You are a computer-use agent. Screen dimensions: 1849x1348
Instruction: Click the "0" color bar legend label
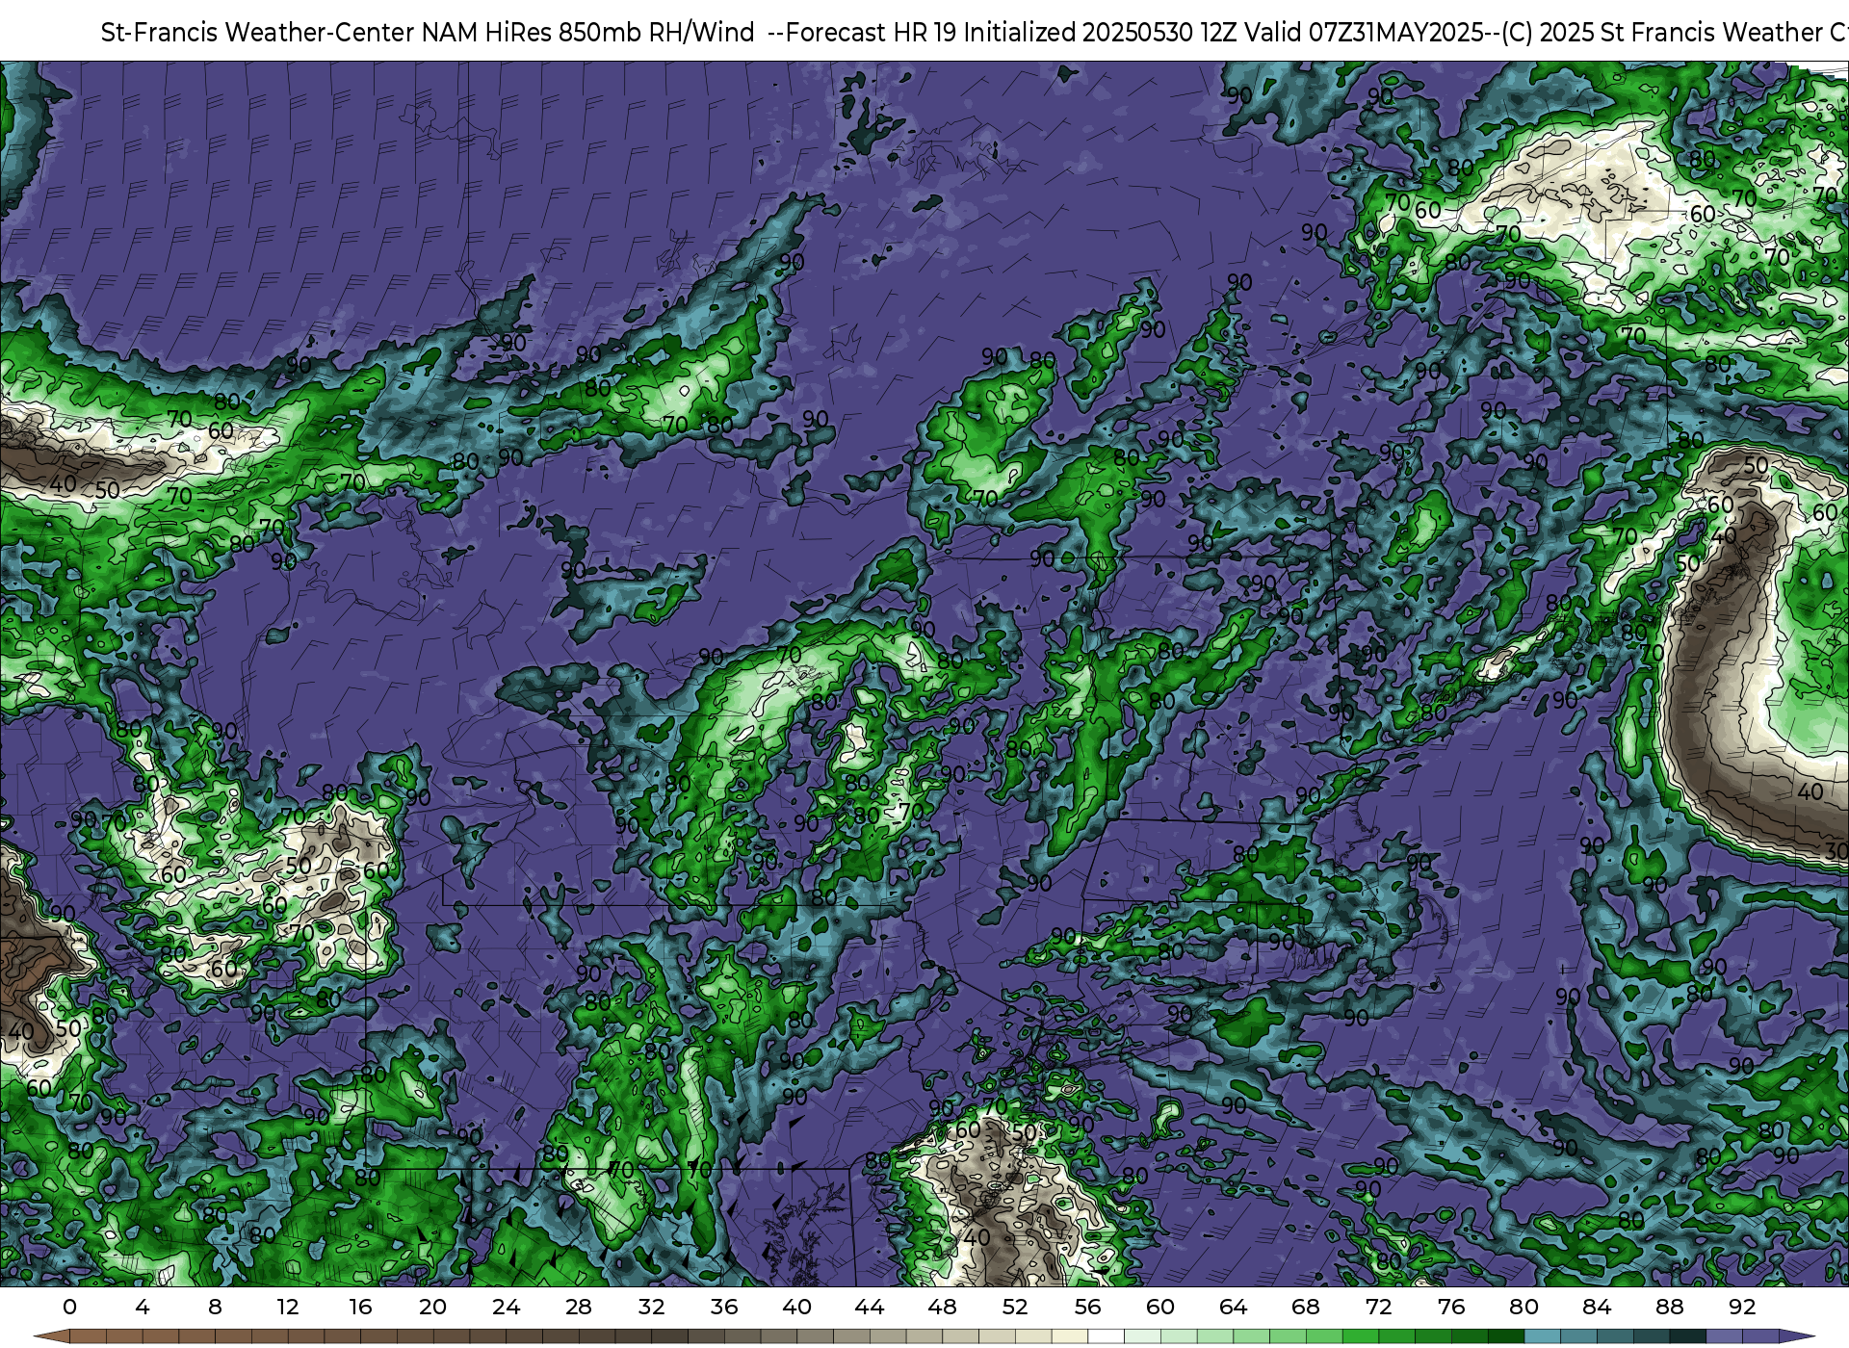(69, 1307)
